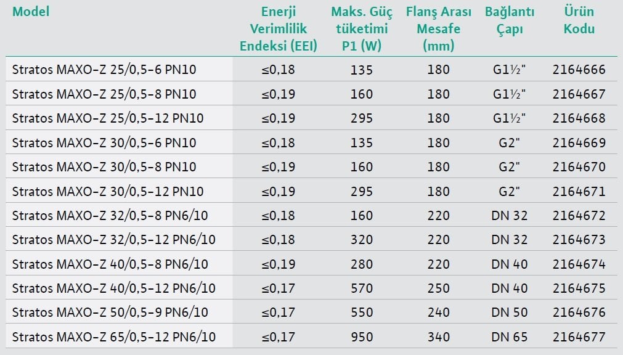Viewport: 623px width, 355px height.
Task: Select Stratos MAXO-Z 25/0,5-12 PN10 model
Action: click(x=108, y=118)
